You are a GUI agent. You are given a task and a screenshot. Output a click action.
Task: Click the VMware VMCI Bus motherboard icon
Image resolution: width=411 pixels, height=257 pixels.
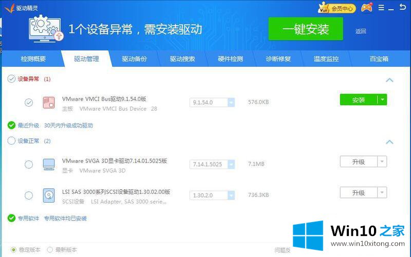pos(49,102)
